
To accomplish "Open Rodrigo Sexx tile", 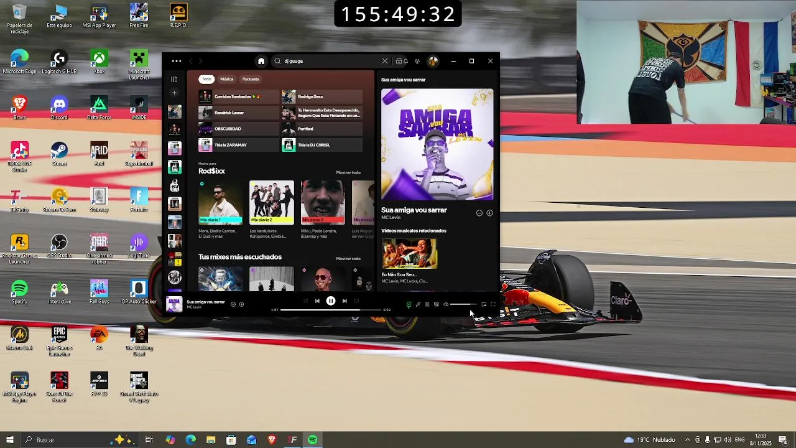I will (x=322, y=96).
